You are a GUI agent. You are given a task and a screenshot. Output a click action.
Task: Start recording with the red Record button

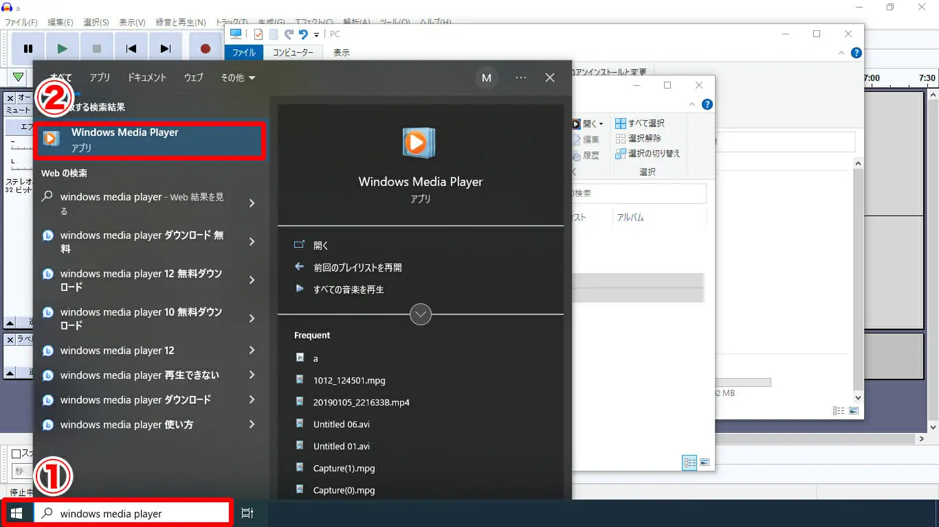coord(205,49)
